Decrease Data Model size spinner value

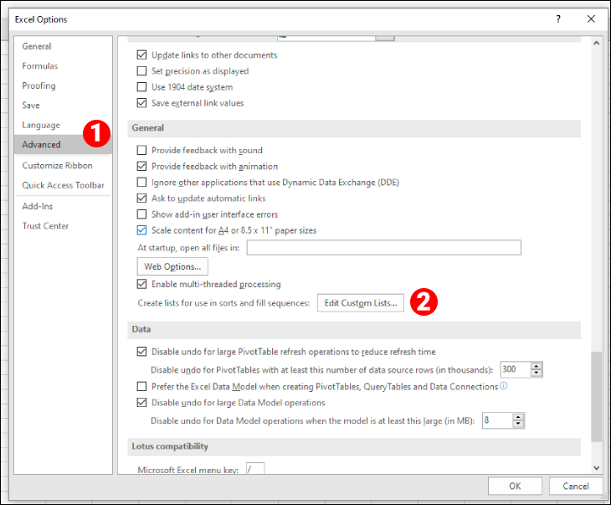pos(519,425)
